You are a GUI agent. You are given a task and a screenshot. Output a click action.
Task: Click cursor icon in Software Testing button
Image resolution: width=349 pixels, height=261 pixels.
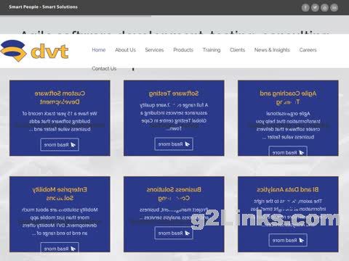coord(187,144)
